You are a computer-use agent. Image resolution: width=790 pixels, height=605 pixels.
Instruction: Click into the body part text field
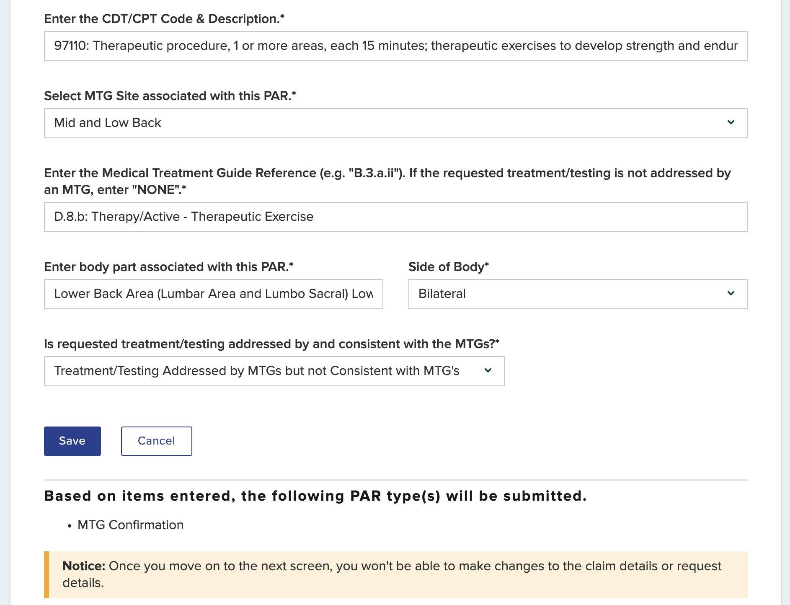[x=213, y=294]
